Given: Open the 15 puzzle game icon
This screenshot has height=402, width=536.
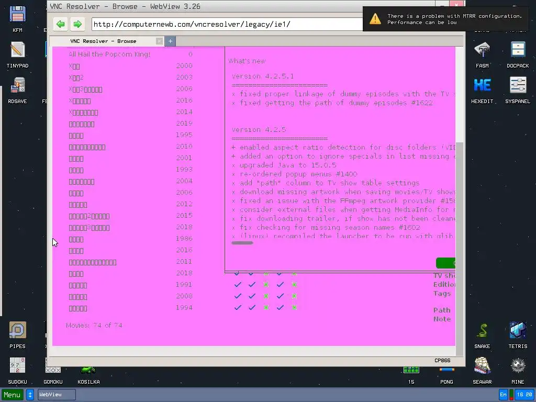Looking at the screenshot, I should tap(411, 375).
